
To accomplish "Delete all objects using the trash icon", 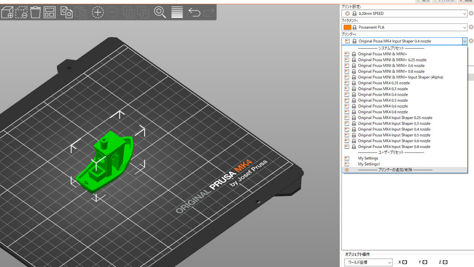I will (x=35, y=12).
